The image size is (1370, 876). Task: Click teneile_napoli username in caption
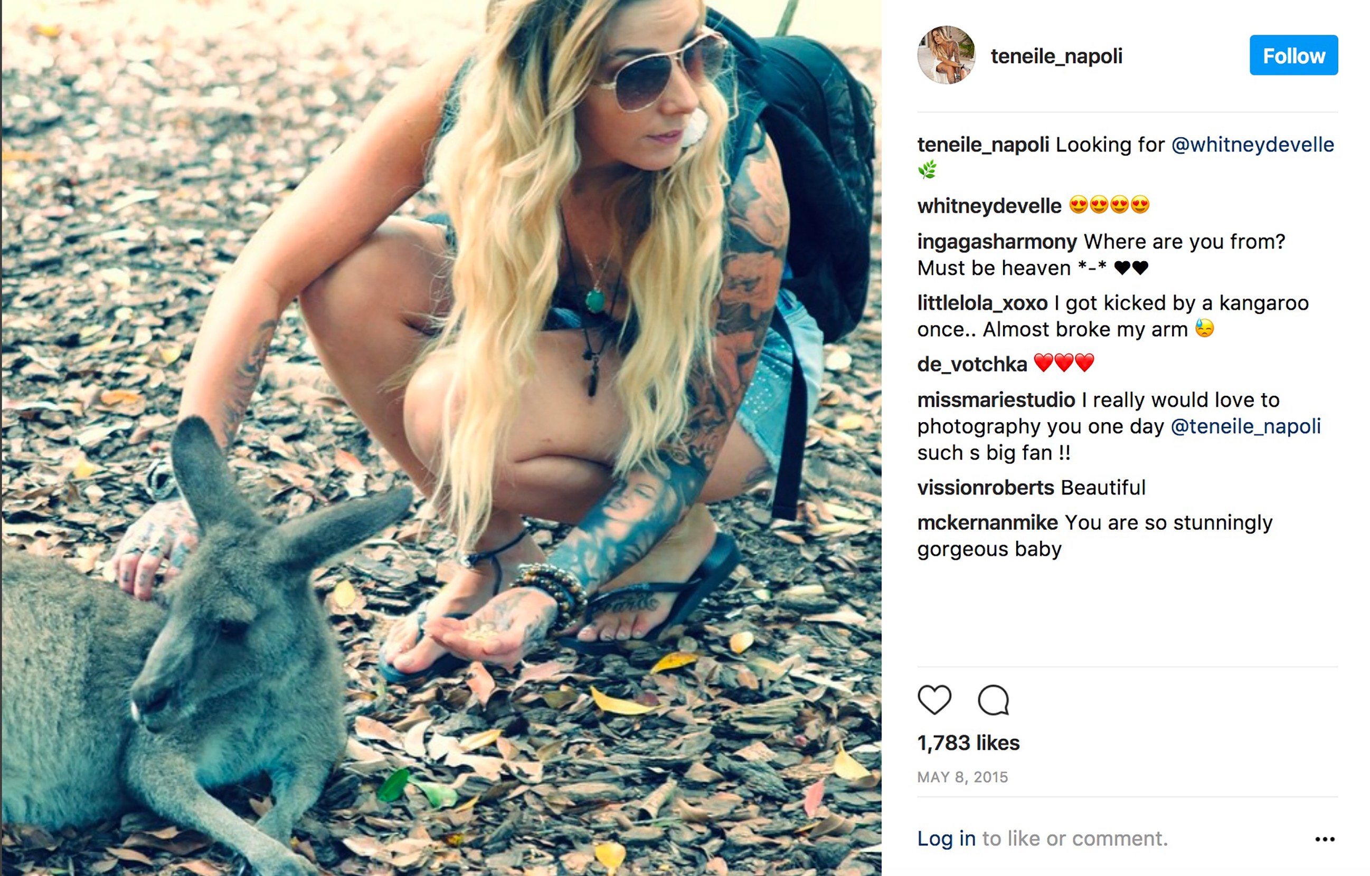point(982,145)
